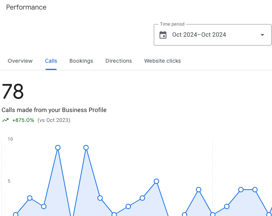
Task: Select the mid-chart peak point near 5
Action: click(156, 181)
